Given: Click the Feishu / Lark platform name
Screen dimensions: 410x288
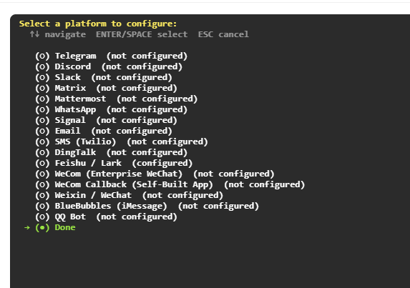Looking at the screenshot, I should pyautogui.click(x=88, y=163).
